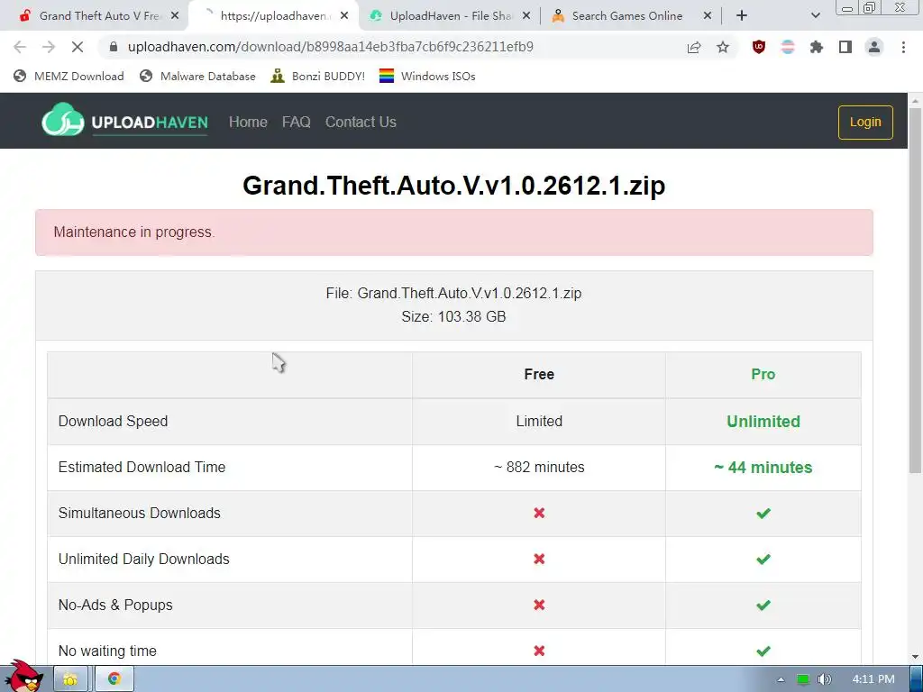The width and height of the screenshot is (923, 692).
Task: Close the Grand Theft Auto V tab
Action: [175, 16]
